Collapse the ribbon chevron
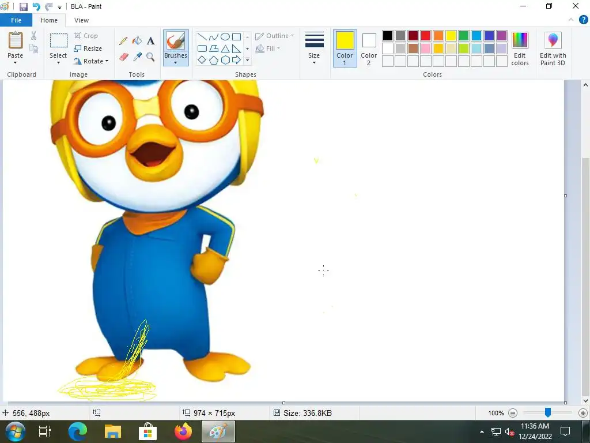This screenshot has height=443, width=590. (571, 20)
